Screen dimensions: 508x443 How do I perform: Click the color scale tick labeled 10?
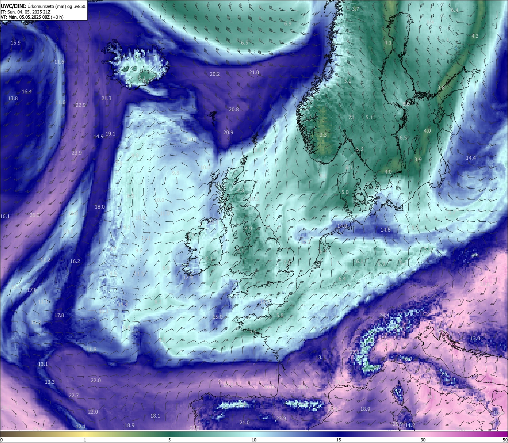click(x=254, y=439)
